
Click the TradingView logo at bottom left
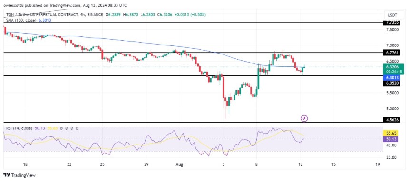click(x=19, y=175)
